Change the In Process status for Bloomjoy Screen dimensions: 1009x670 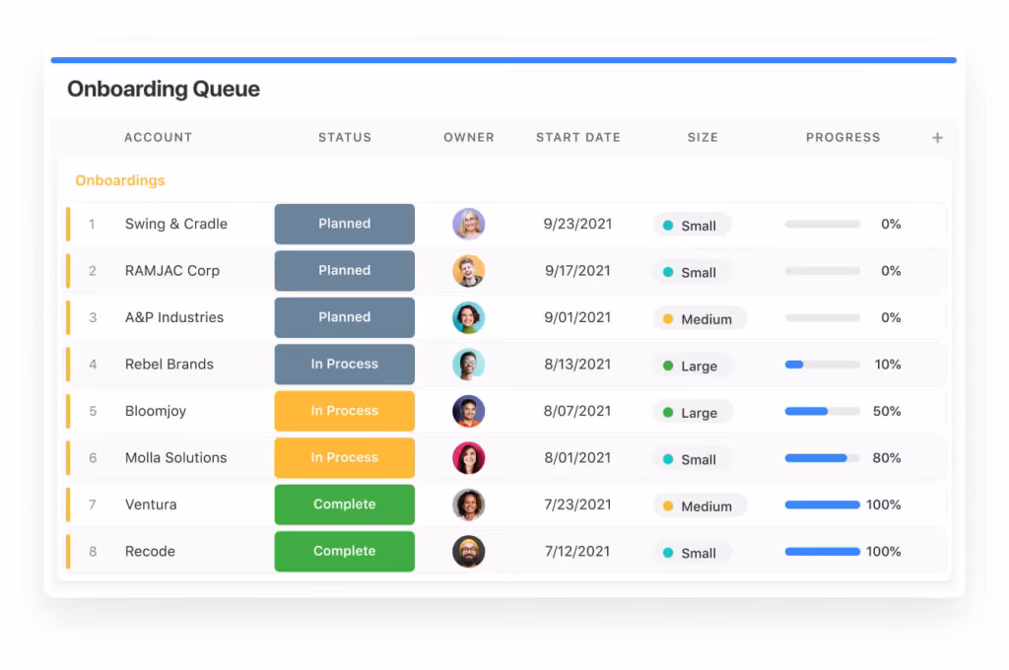click(x=344, y=411)
